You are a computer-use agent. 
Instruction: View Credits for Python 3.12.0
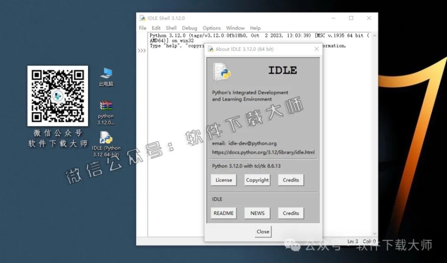pyautogui.click(x=291, y=180)
